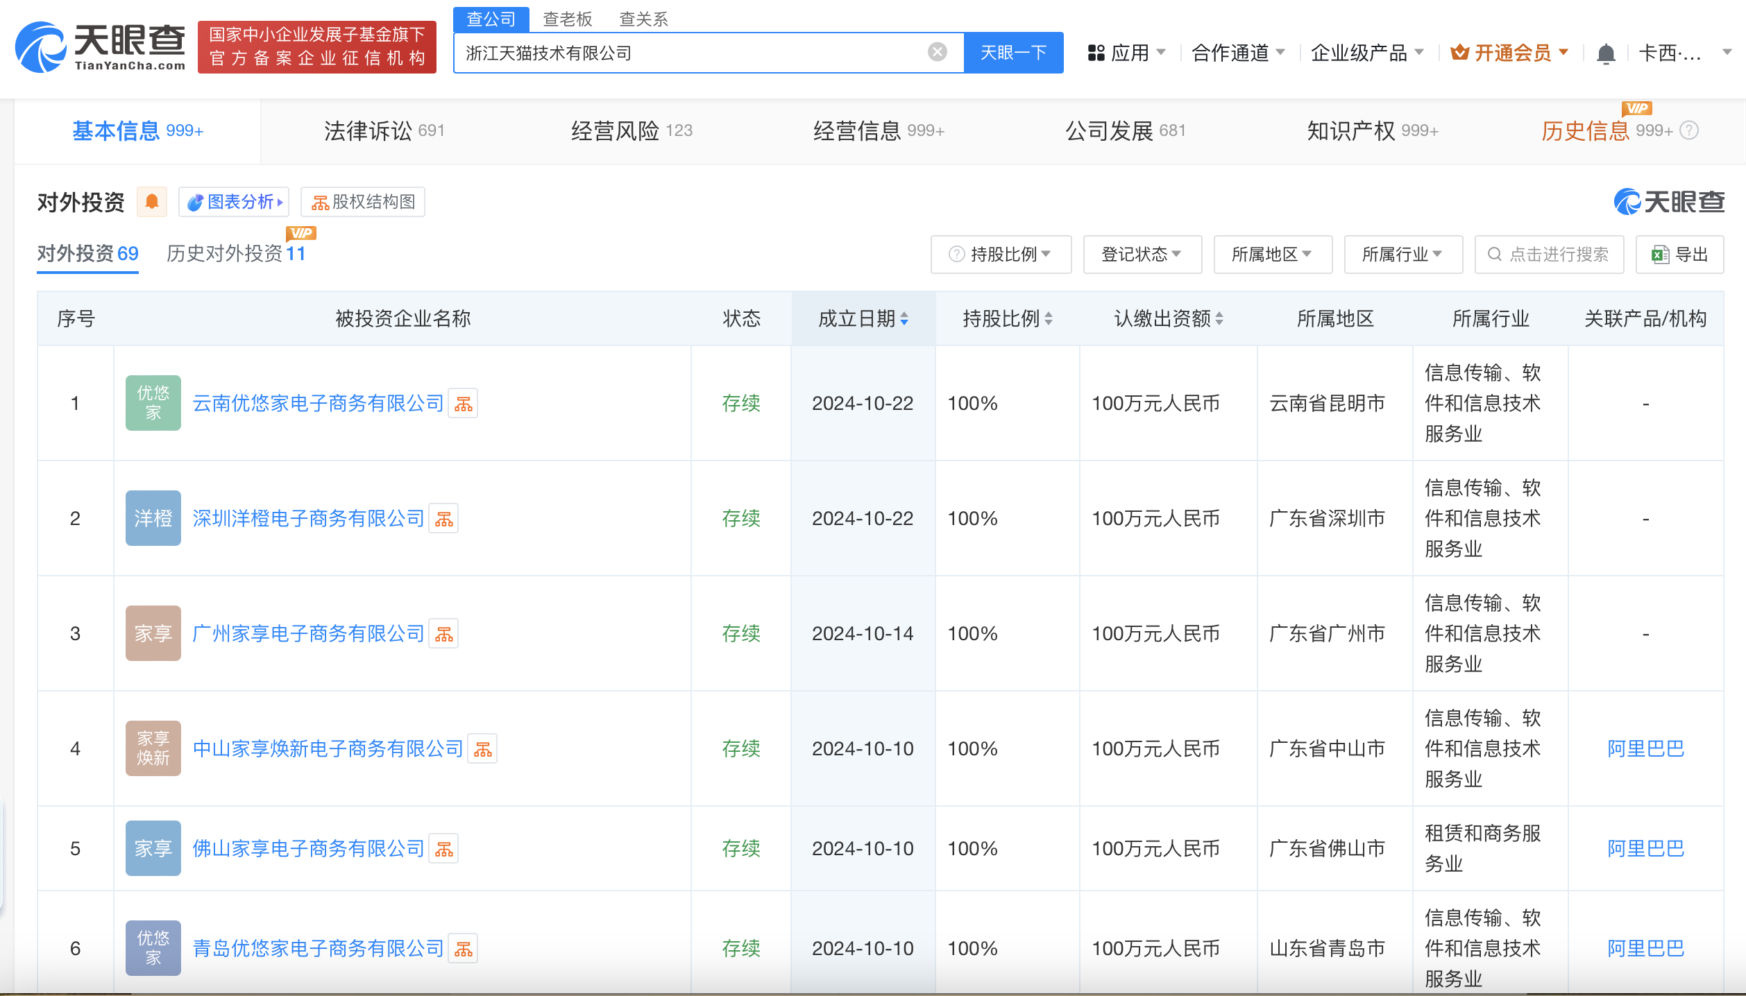The width and height of the screenshot is (1746, 996).
Task: Open the 阿里巴巴 related product link
Action: pyautogui.click(x=1645, y=748)
